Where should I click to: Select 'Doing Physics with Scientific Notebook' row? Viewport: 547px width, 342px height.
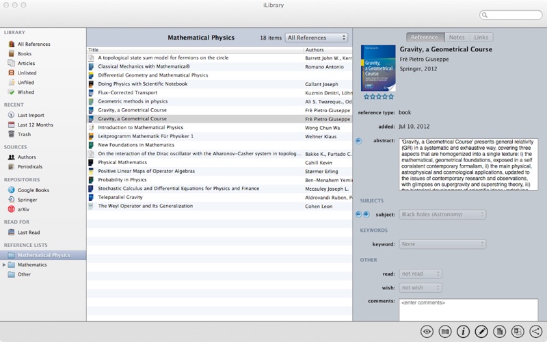(x=219, y=84)
